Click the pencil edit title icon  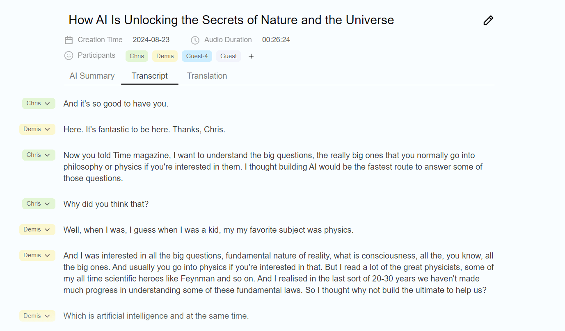point(488,20)
